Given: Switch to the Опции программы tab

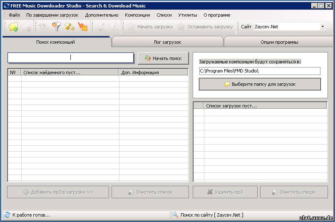Looking at the screenshot, I should click(279, 42).
